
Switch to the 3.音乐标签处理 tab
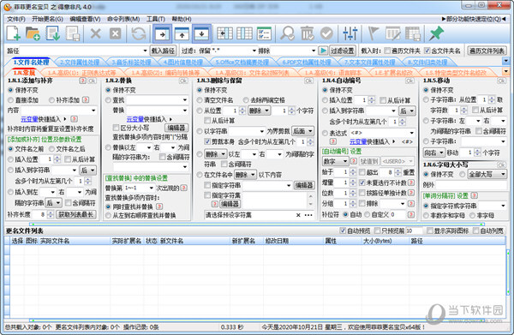(x=131, y=62)
